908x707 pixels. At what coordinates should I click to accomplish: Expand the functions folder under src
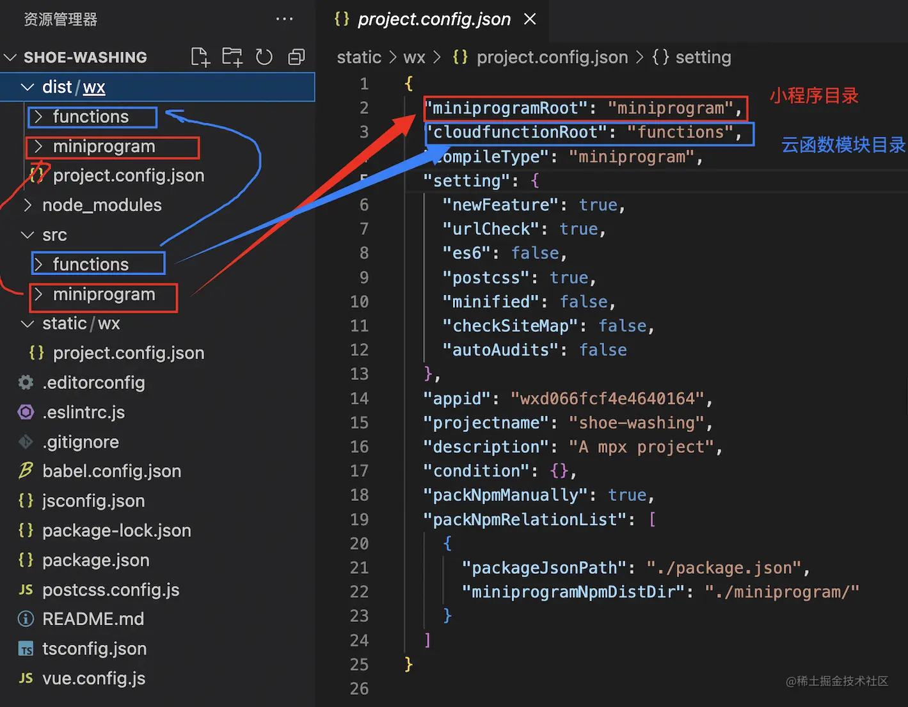click(x=39, y=264)
